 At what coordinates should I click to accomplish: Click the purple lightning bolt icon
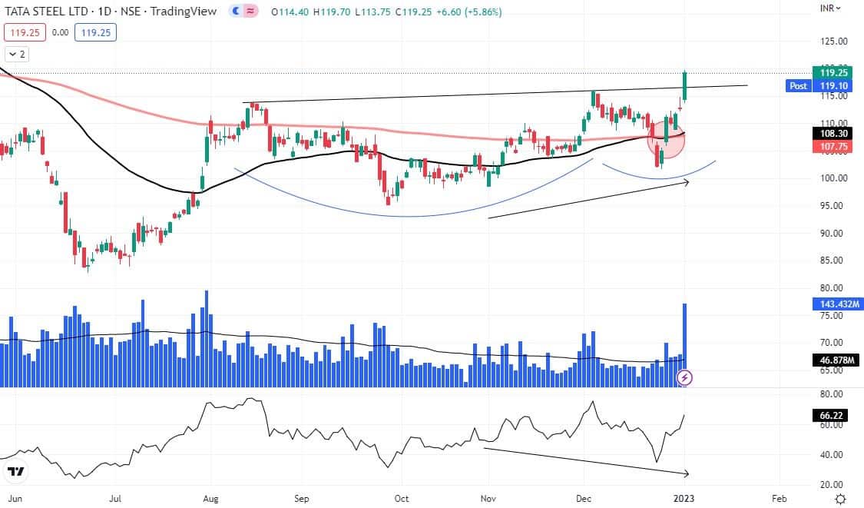(x=685, y=377)
